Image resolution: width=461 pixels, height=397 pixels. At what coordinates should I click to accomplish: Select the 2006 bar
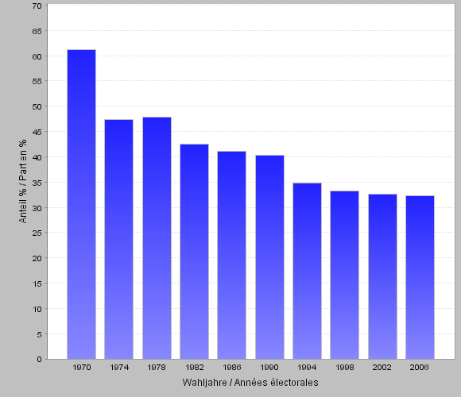[x=420, y=277]
